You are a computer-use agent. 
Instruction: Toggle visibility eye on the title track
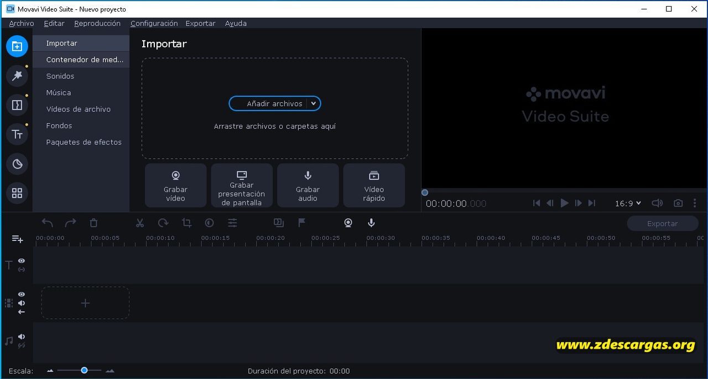tap(22, 261)
